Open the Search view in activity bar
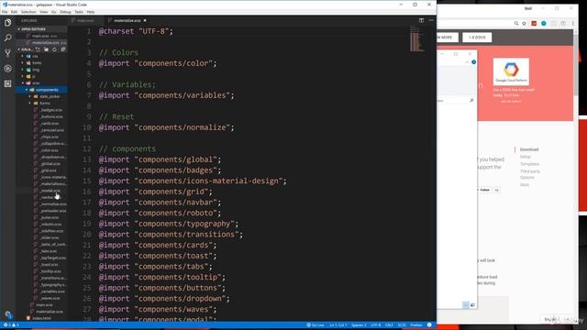The width and height of the screenshot is (587, 330). tap(8, 38)
